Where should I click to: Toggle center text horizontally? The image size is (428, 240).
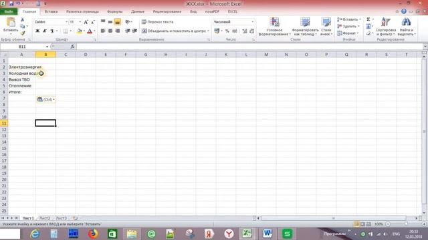(x=110, y=31)
